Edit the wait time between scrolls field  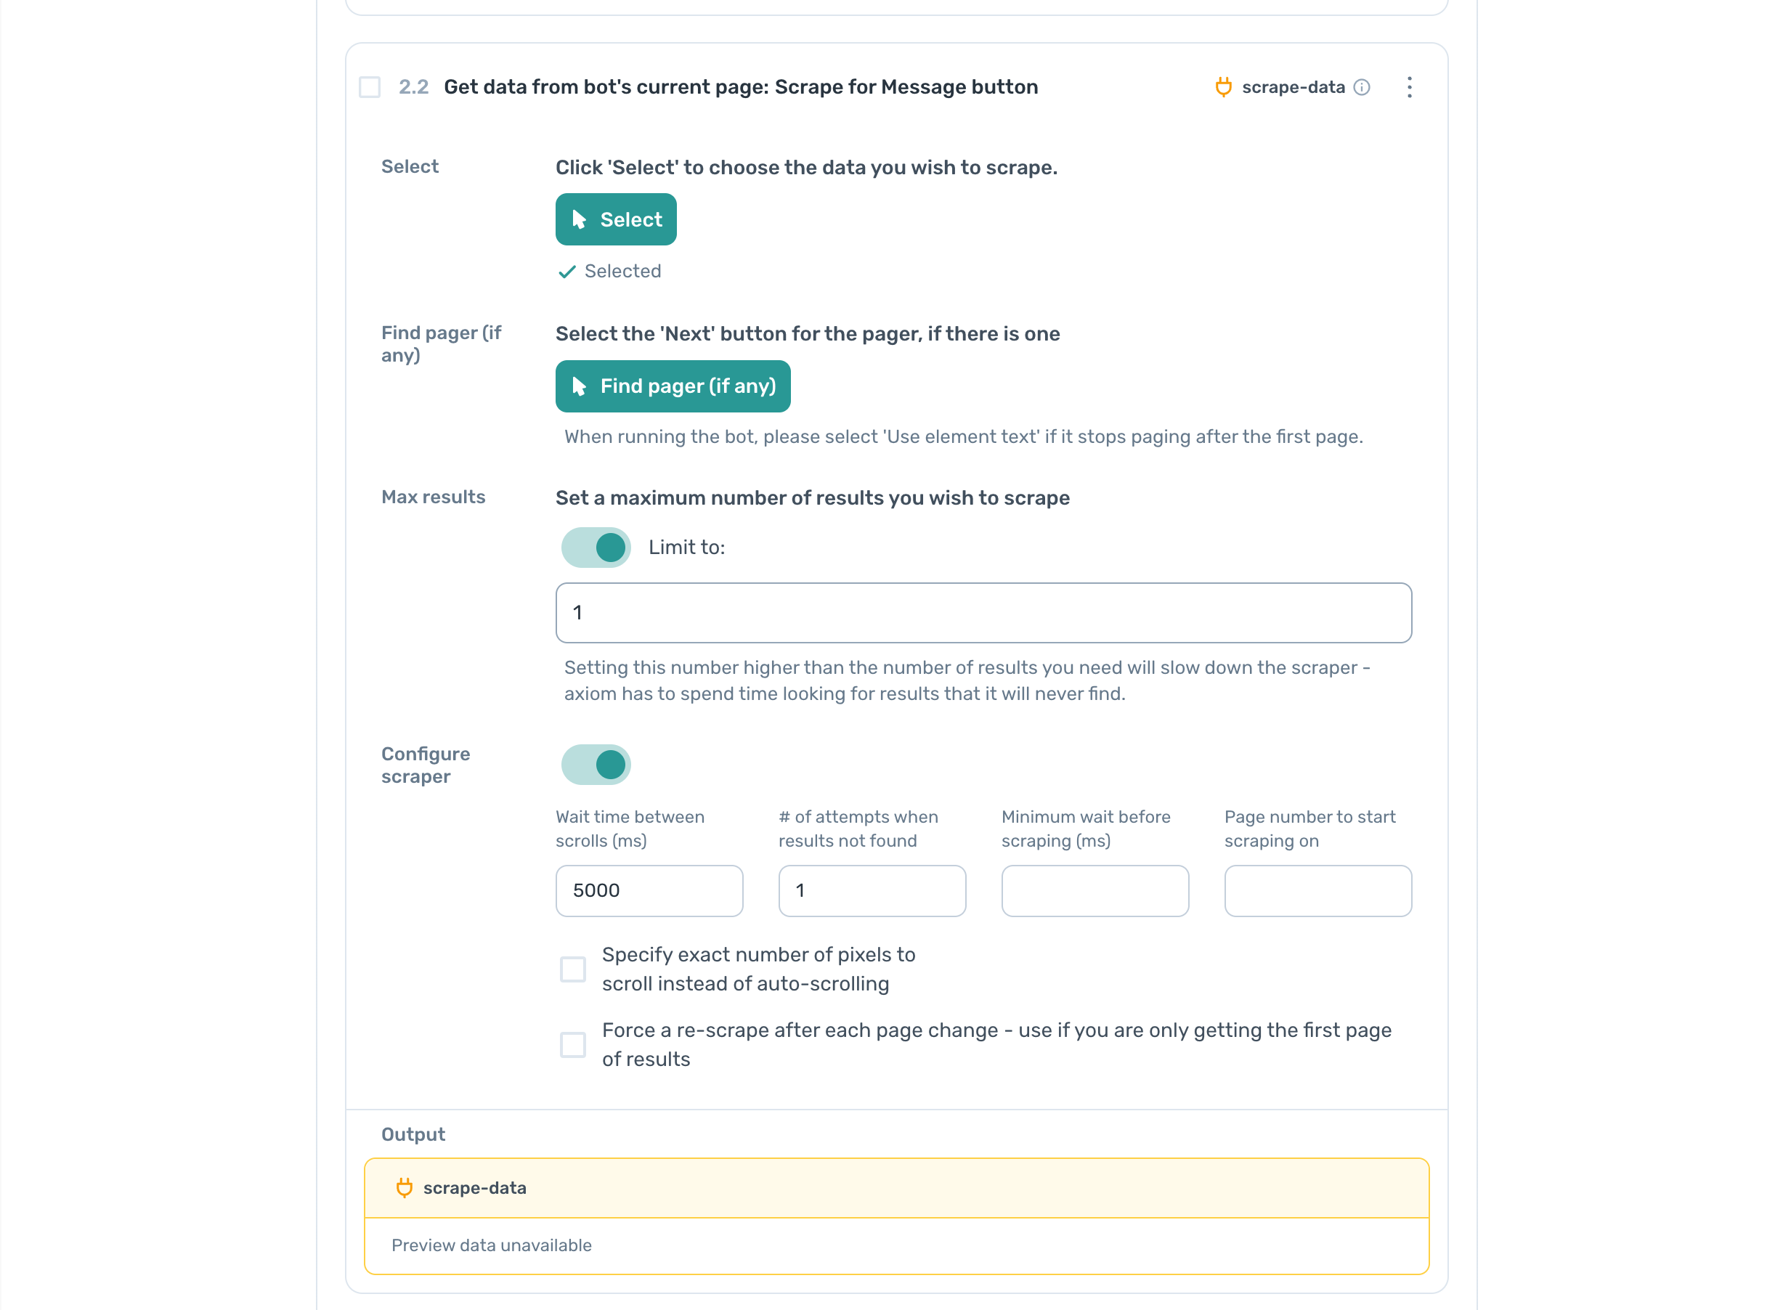click(x=649, y=890)
